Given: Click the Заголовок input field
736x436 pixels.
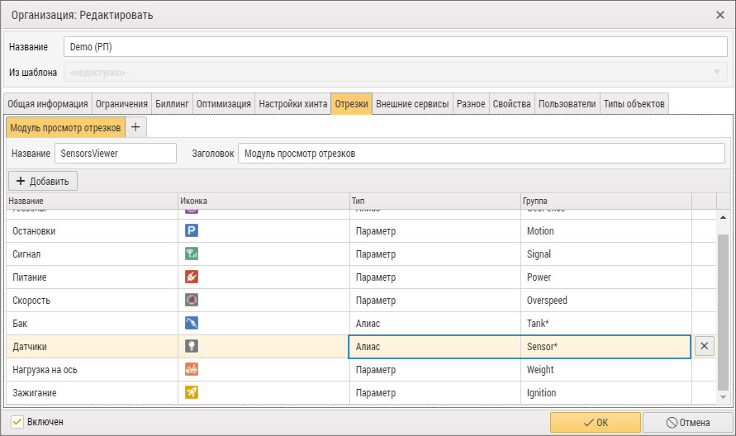Looking at the screenshot, I should pyautogui.click(x=481, y=154).
